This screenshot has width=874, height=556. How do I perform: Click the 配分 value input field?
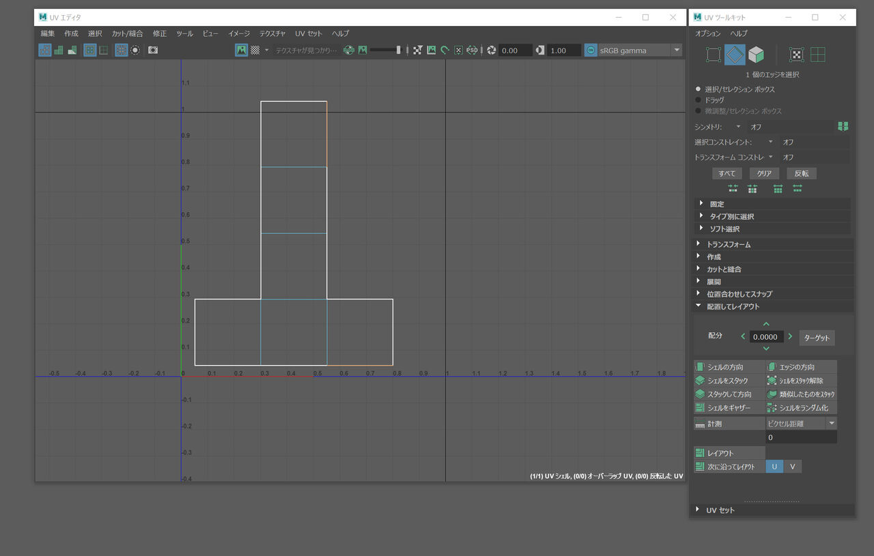(x=766, y=336)
